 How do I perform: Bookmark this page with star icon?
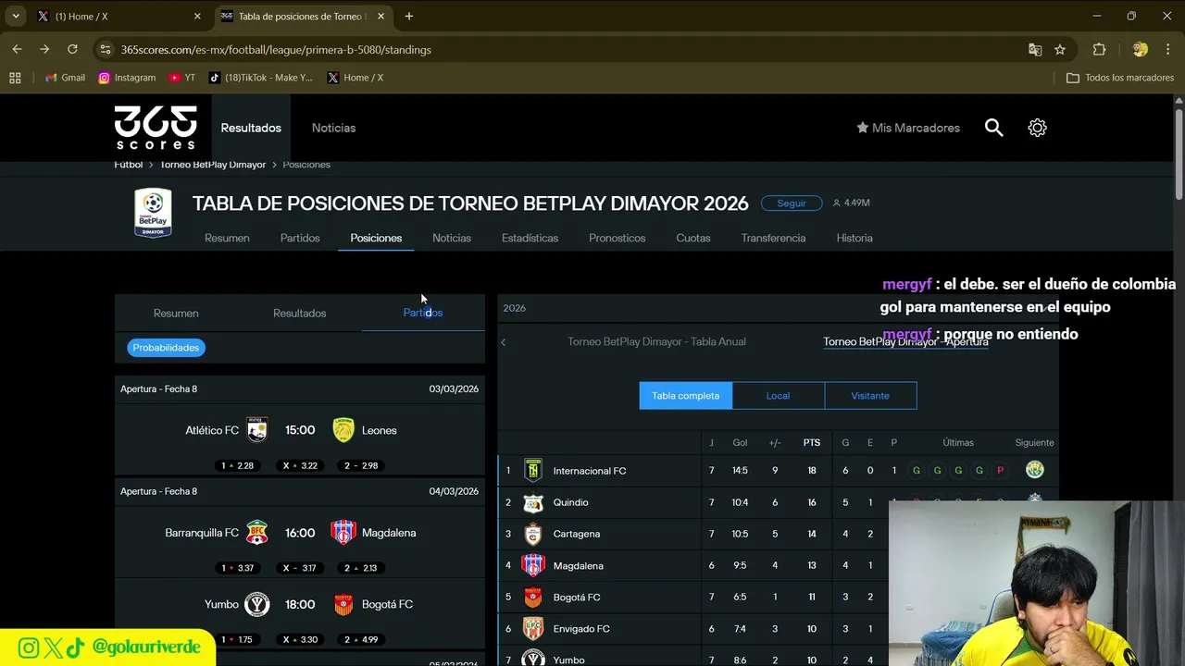click(1060, 50)
